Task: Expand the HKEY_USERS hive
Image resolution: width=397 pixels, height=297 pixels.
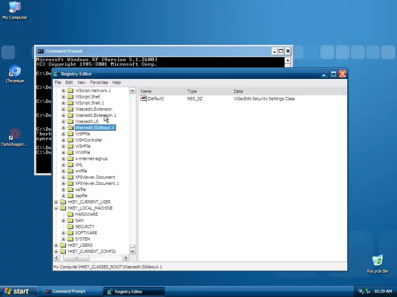Action: pyautogui.click(x=56, y=245)
